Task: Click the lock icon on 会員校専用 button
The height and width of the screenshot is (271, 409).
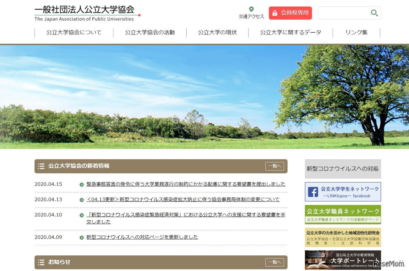Action: tap(275, 13)
